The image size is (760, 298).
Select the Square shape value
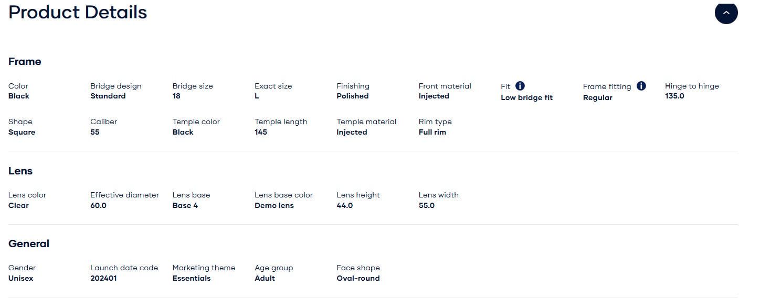[x=22, y=132]
